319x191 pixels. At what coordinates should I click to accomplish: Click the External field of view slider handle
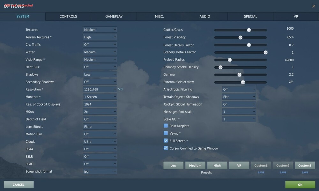click(243, 82)
